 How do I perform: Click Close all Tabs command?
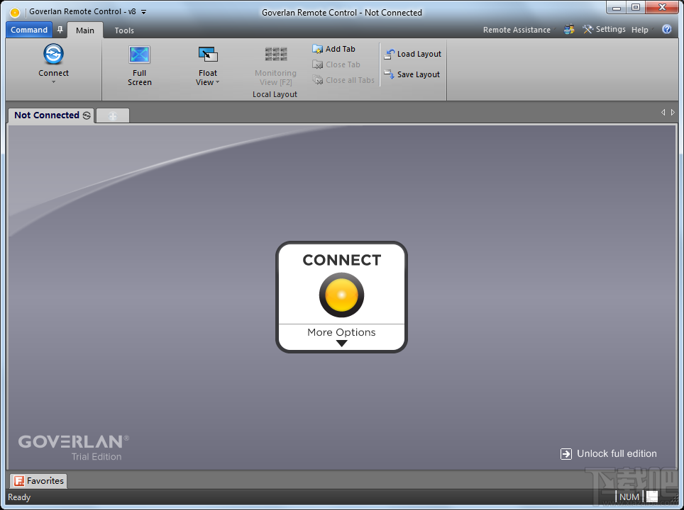coord(343,80)
